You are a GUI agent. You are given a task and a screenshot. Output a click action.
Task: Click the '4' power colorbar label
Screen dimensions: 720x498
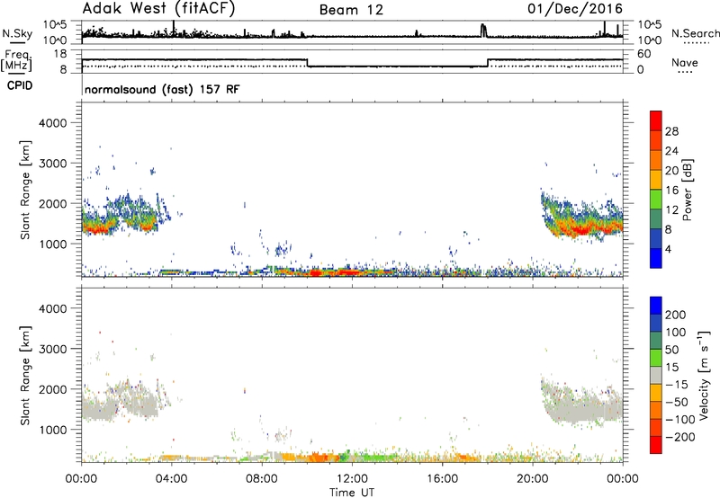coord(668,249)
